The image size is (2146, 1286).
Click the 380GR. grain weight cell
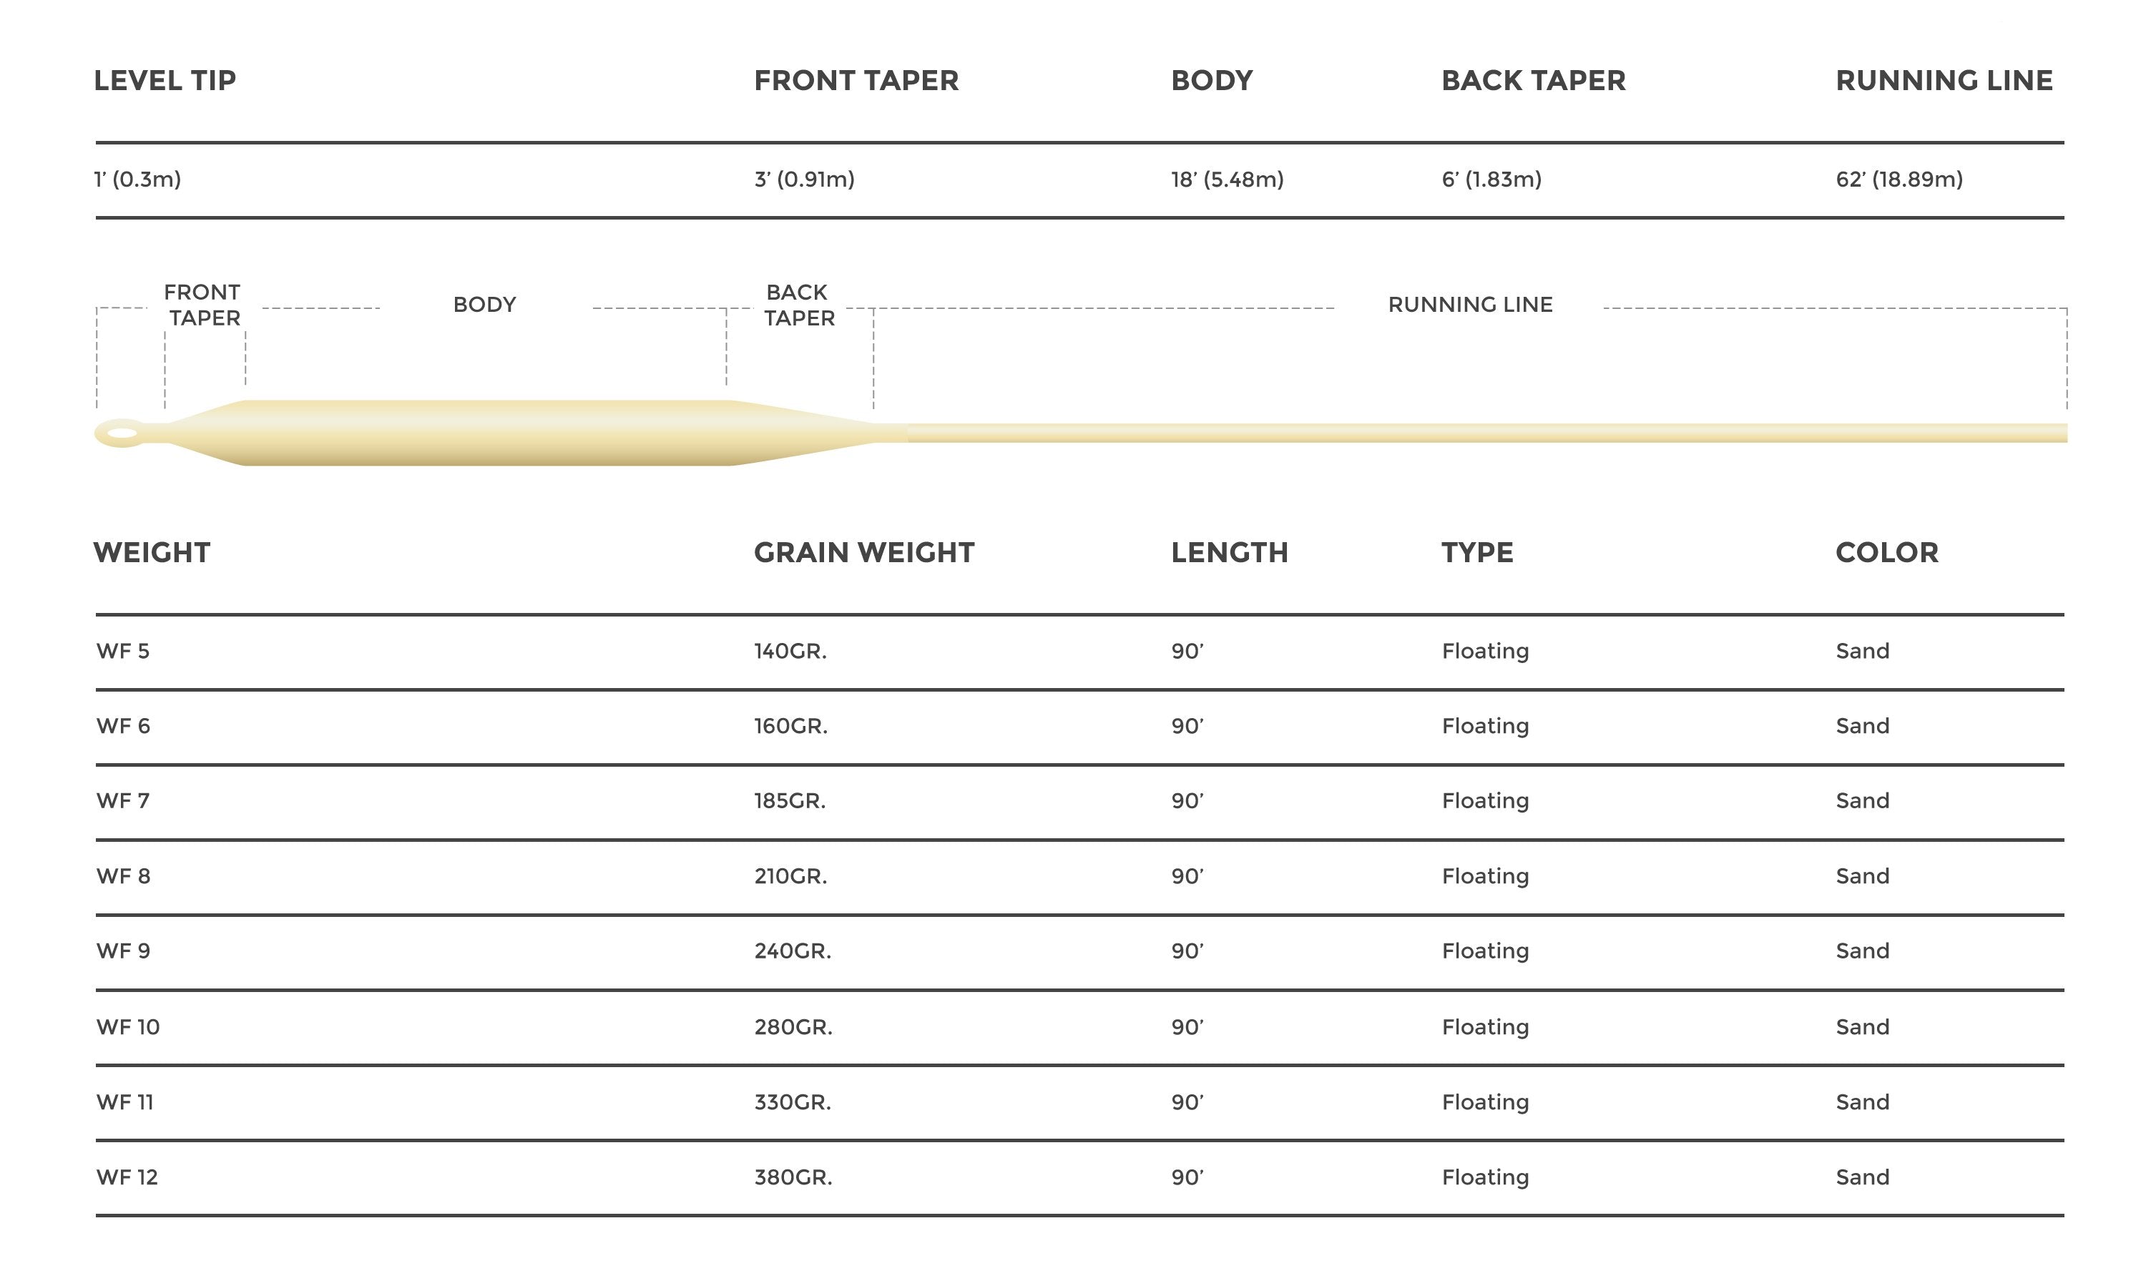coord(792,1178)
